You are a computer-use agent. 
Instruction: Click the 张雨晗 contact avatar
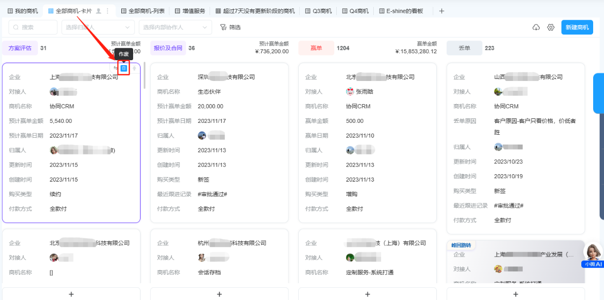[350, 91]
